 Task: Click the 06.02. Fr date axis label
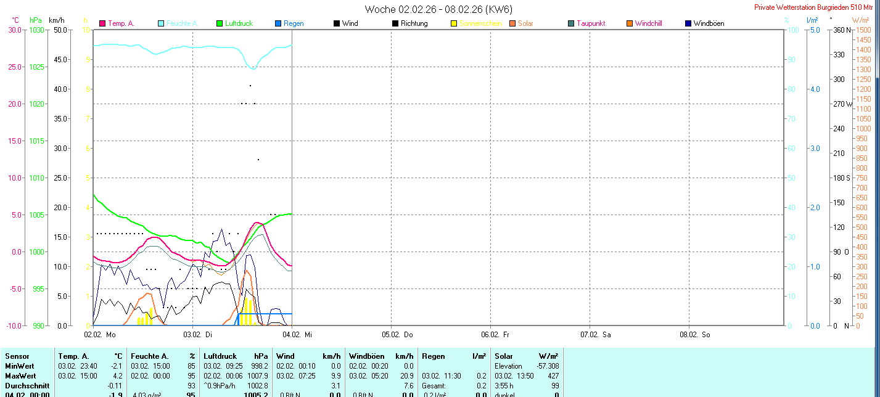[x=498, y=335]
